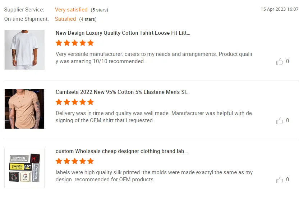Open "Camiseta 2022 New 95% Cotton" product link
The width and height of the screenshot is (308, 201).
tap(123, 92)
